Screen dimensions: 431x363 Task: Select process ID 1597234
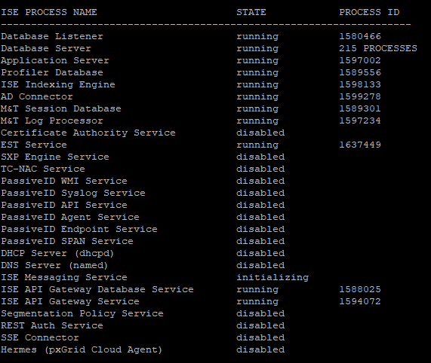360,121
